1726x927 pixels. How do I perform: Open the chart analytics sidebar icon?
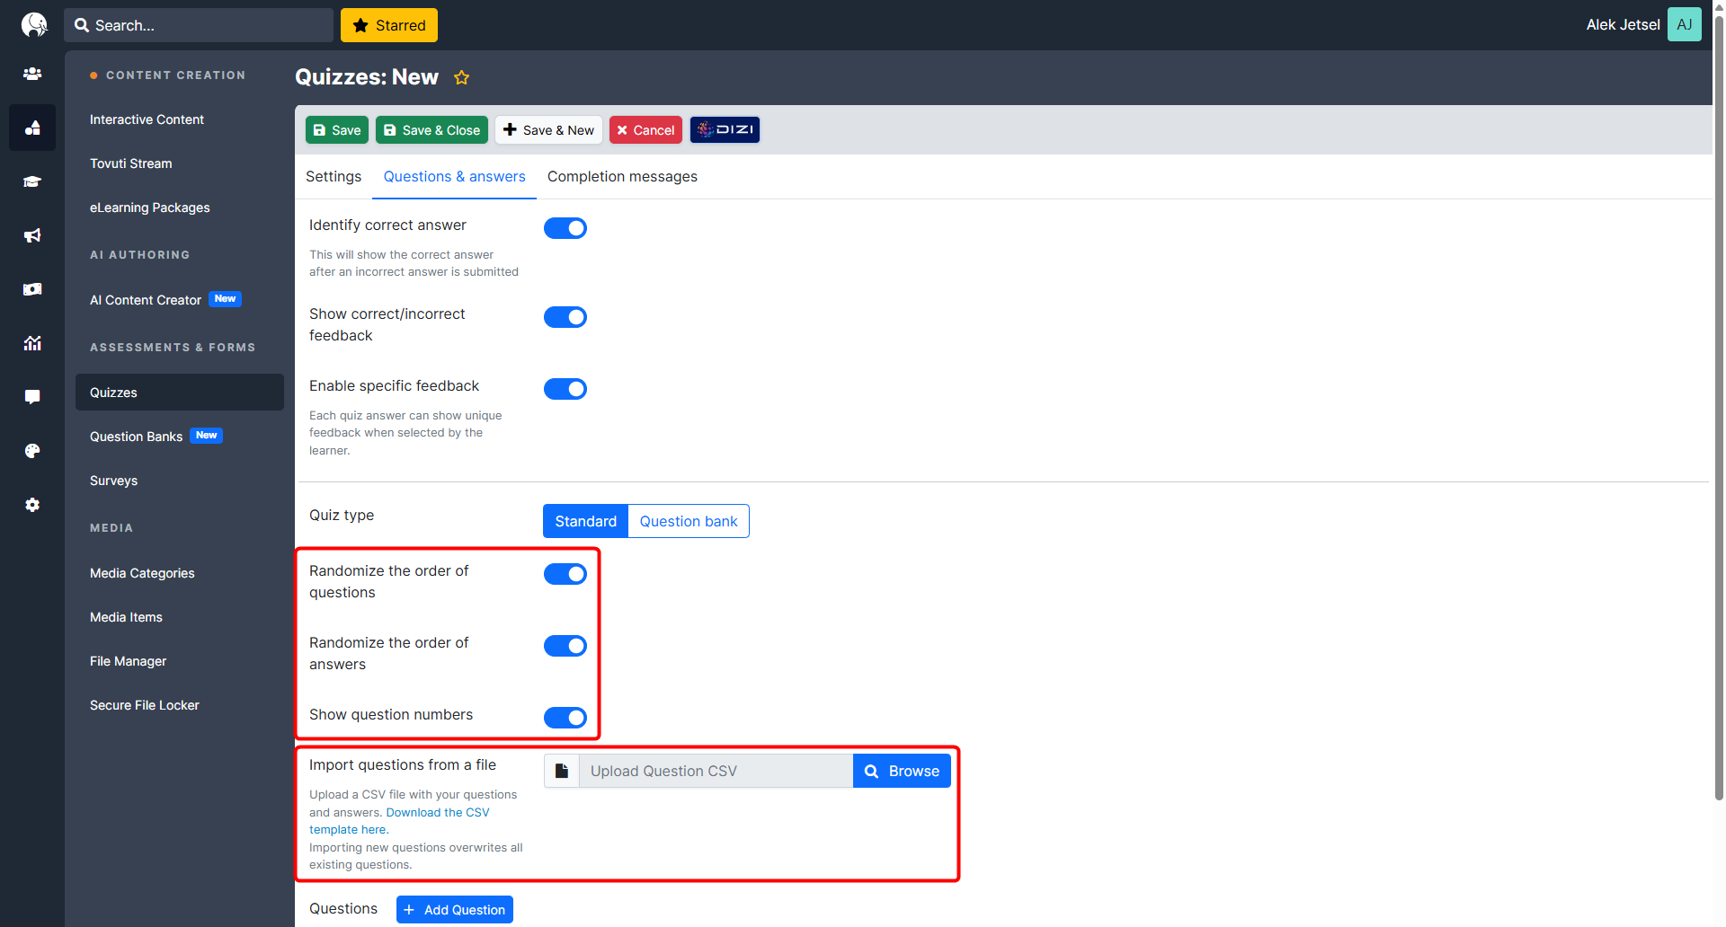pos(32,343)
